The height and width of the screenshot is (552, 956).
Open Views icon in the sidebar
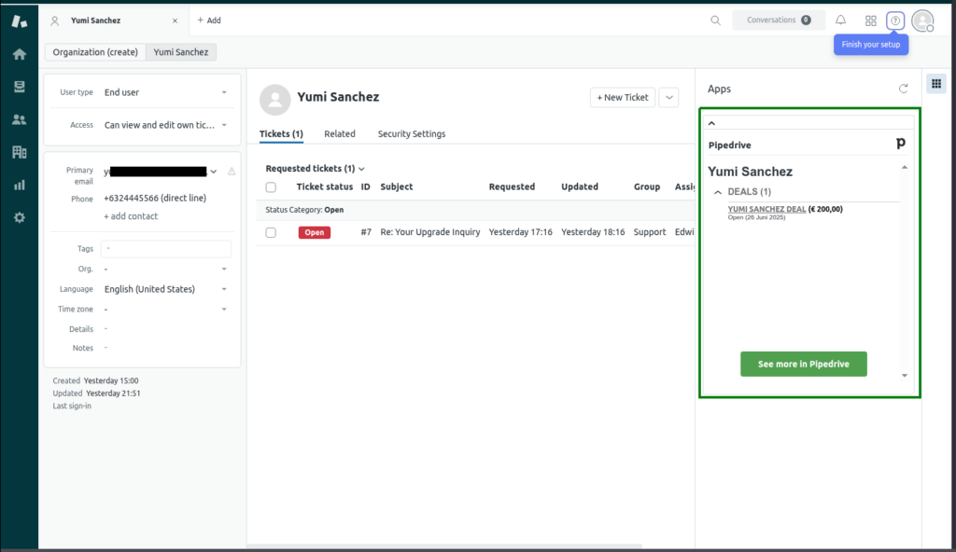[20, 87]
